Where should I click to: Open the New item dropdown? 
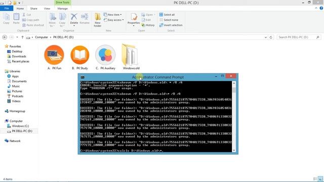112,15
